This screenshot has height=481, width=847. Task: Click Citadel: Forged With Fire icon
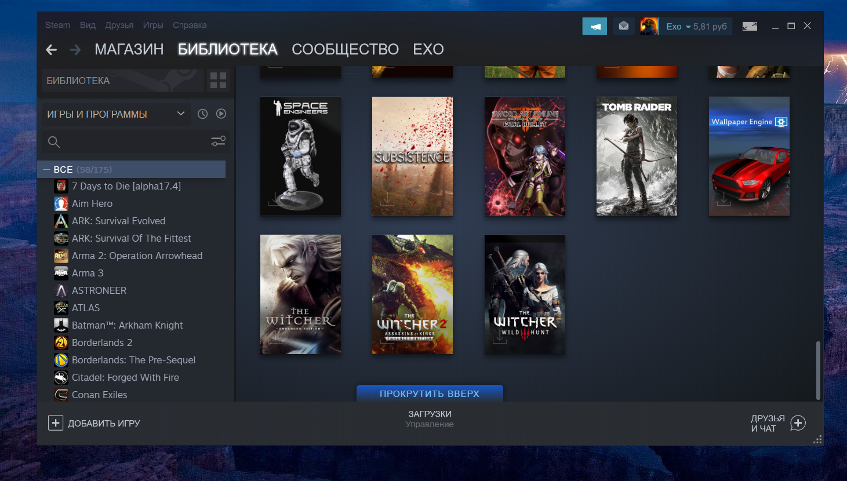click(x=61, y=377)
